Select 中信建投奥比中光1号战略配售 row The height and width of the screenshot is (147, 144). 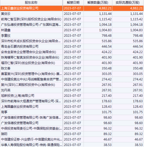72,79
